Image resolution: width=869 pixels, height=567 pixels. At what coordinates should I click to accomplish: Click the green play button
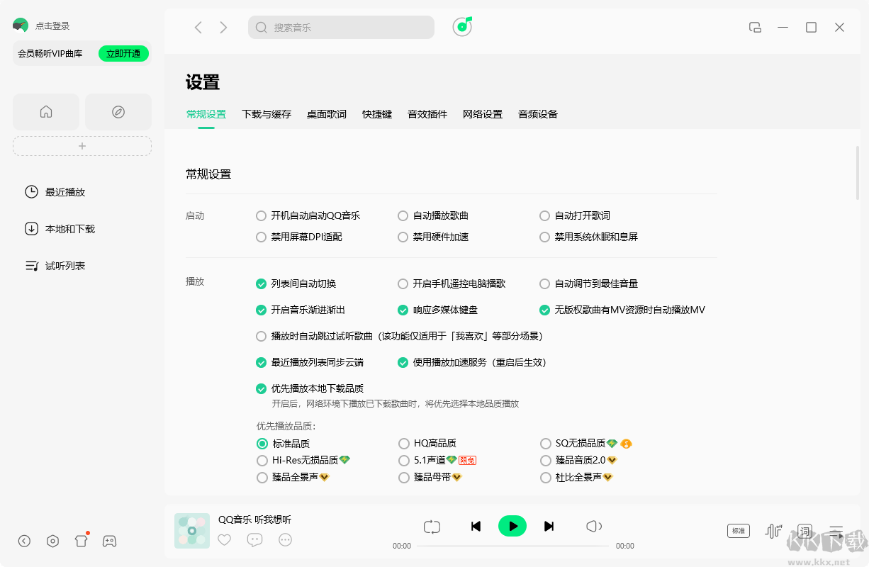pos(512,526)
